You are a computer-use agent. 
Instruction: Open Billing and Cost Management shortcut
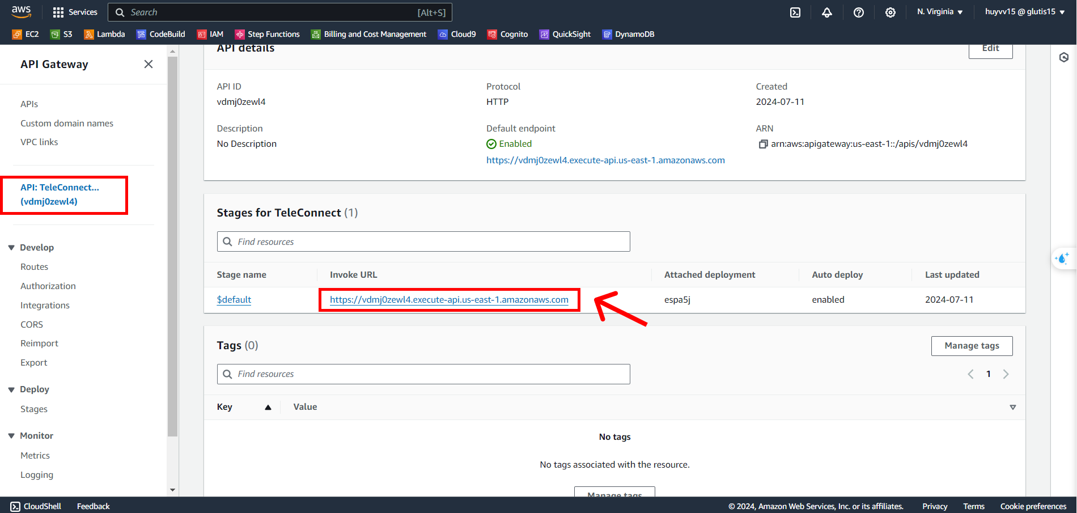[368, 34]
